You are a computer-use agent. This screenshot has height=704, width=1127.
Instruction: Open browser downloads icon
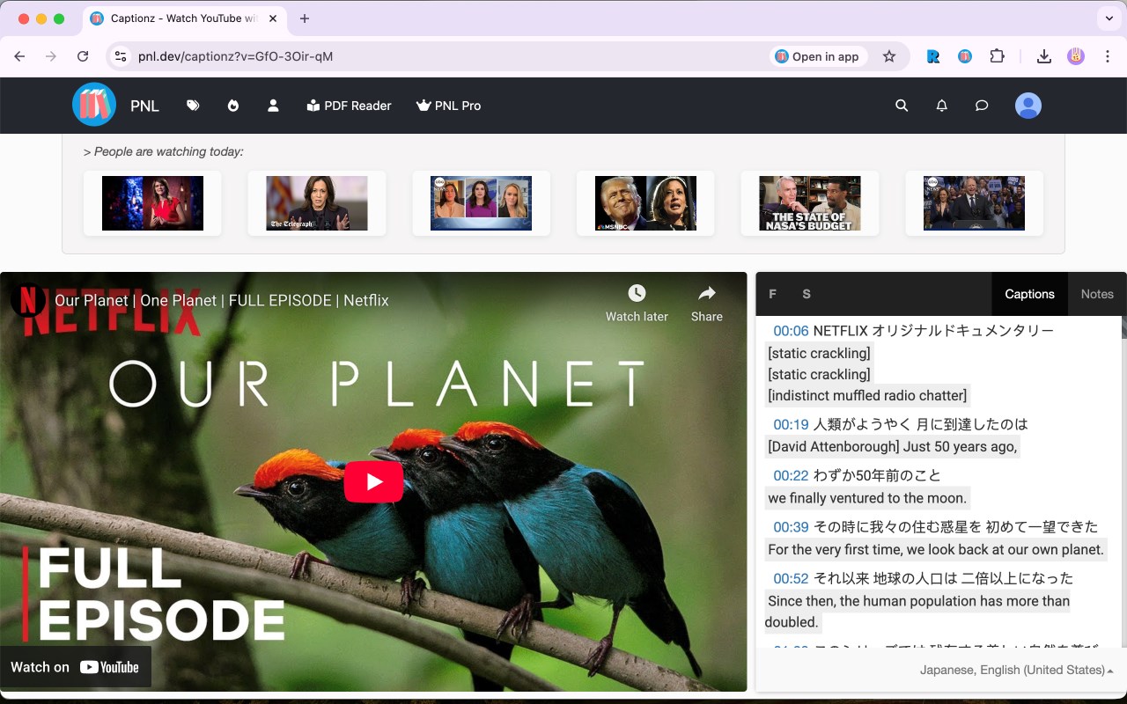point(1044,56)
